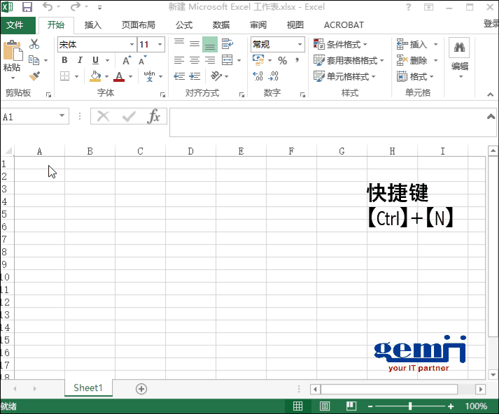Add a new sheet with the plus icon
The image size is (499, 414).
141,389
